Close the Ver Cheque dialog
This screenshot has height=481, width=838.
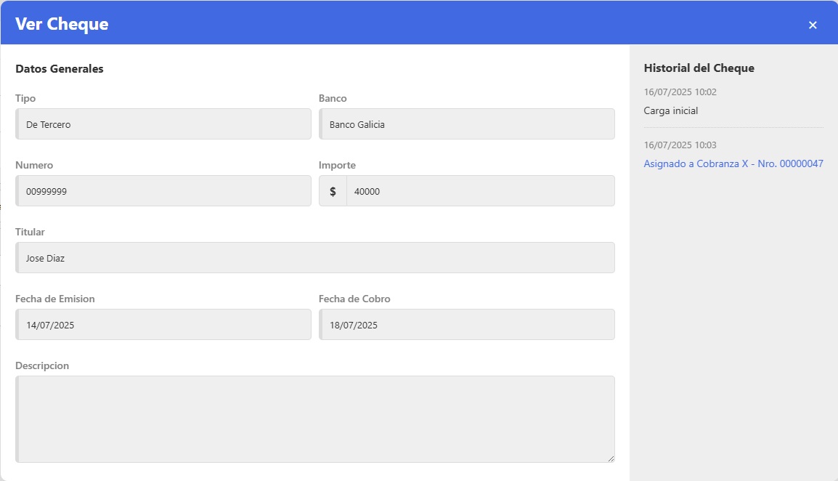click(x=813, y=25)
